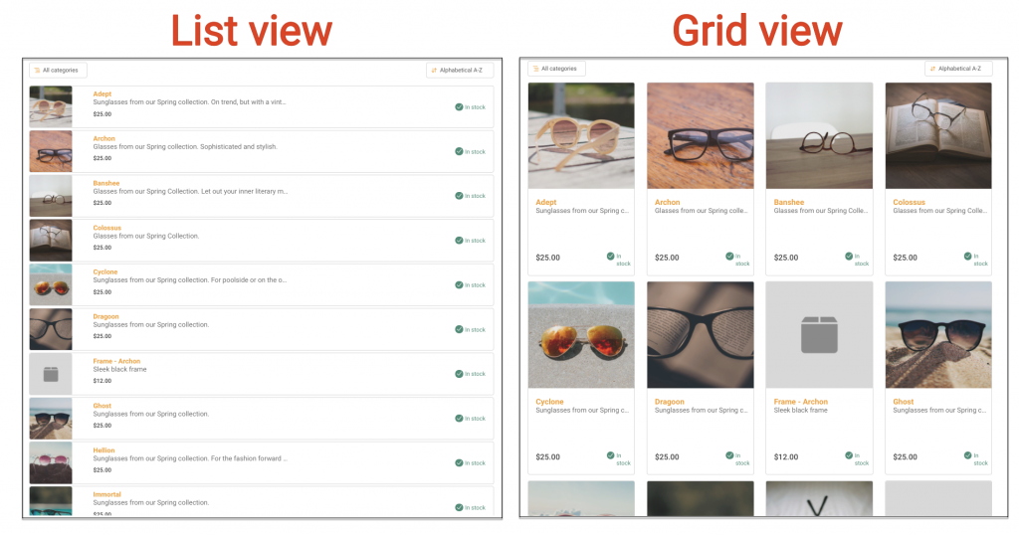The image size is (1019, 536).
Task: Click Ghost thumbnail in List view
Action: pos(51,419)
